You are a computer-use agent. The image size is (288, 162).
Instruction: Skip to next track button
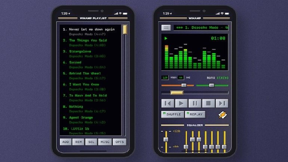click(x=222, y=103)
